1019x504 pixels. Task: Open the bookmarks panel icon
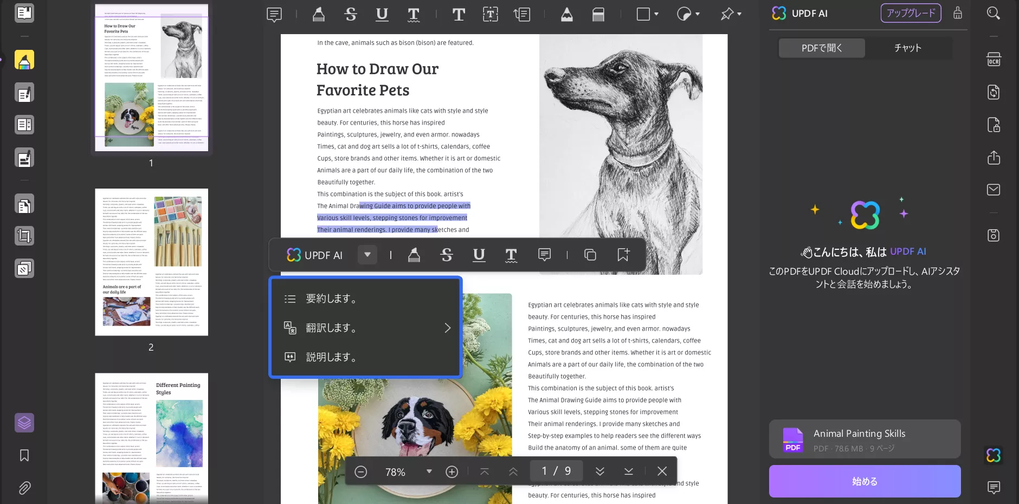coord(24,455)
